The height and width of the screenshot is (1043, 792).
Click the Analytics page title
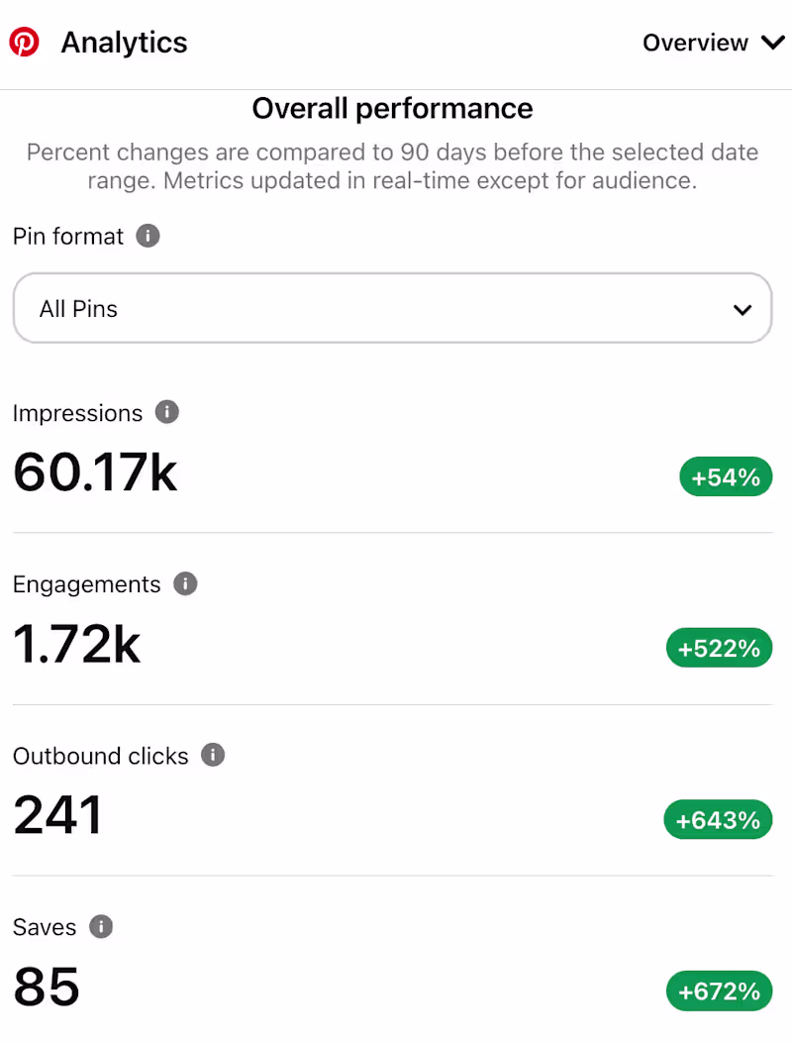coord(124,42)
